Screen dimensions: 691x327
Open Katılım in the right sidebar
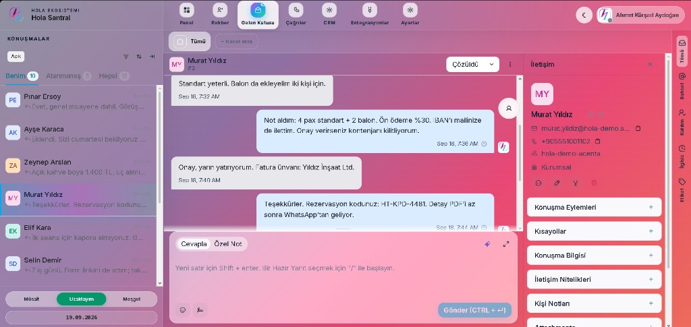[682, 123]
